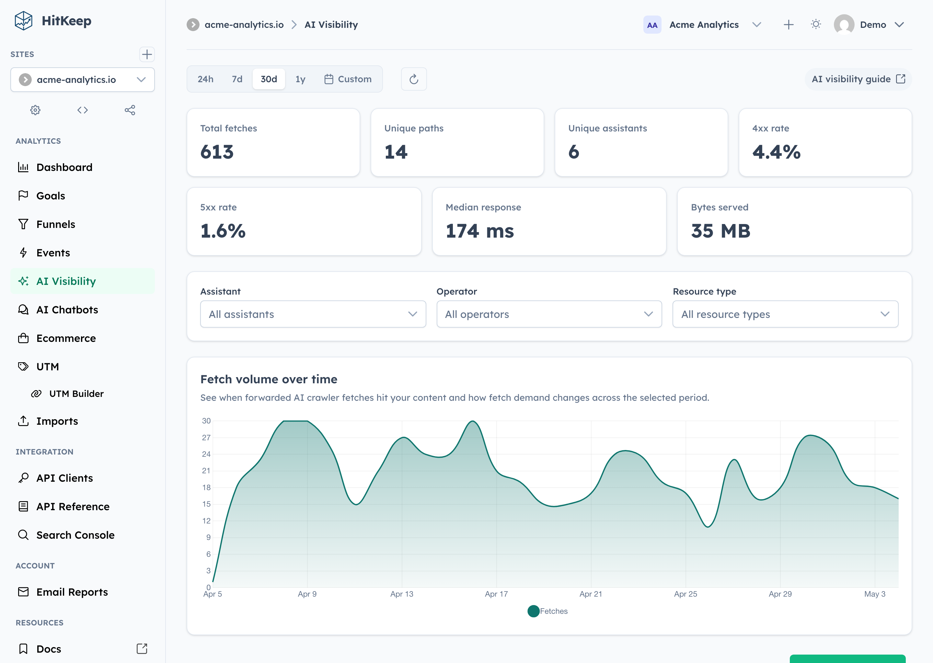
Task: Expand the acme-analytics.io site selector
Action: 83,80
